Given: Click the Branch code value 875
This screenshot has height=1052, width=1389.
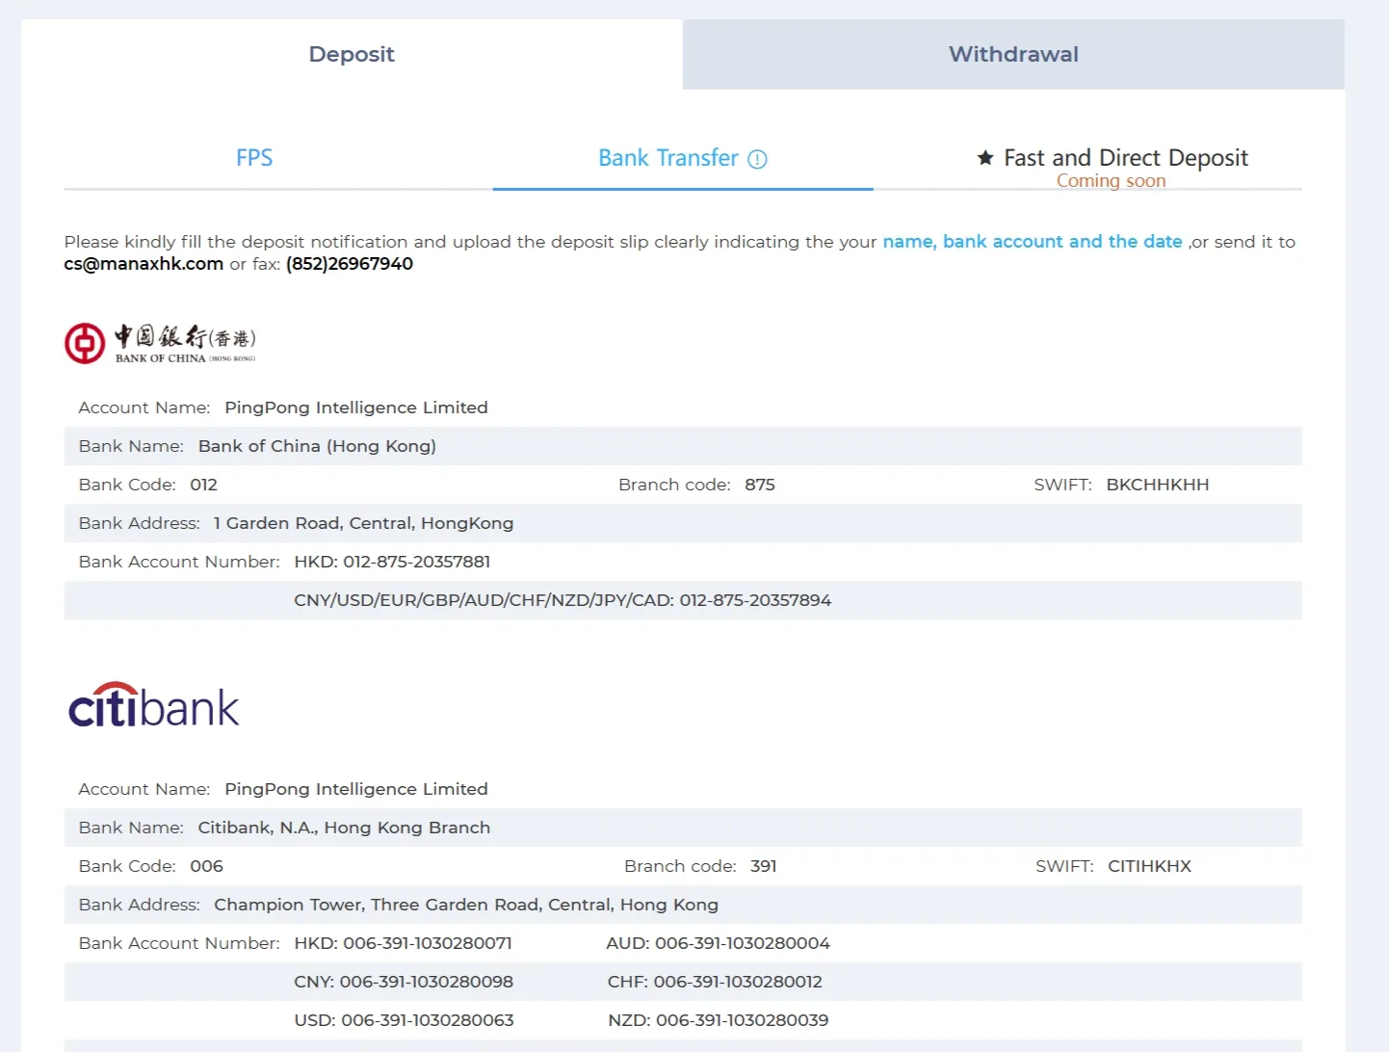Looking at the screenshot, I should click(x=760, y=485).
